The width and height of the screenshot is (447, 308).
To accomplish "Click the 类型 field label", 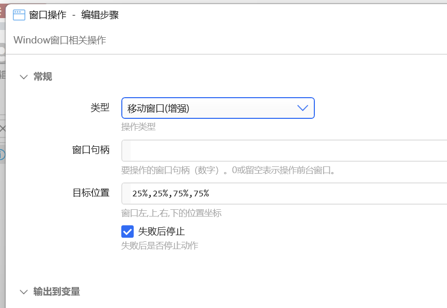I will click(100, 107).
